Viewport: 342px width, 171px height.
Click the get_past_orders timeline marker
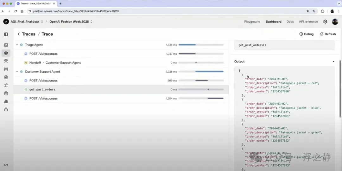[x=208, y=89]
